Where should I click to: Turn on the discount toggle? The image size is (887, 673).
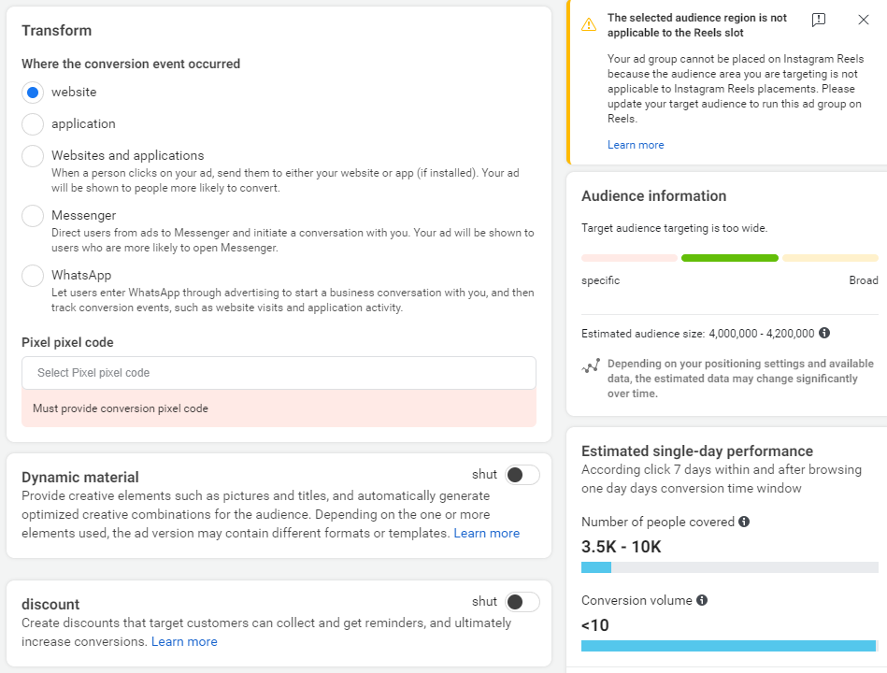pyautogui.click(x=522, y=602)
